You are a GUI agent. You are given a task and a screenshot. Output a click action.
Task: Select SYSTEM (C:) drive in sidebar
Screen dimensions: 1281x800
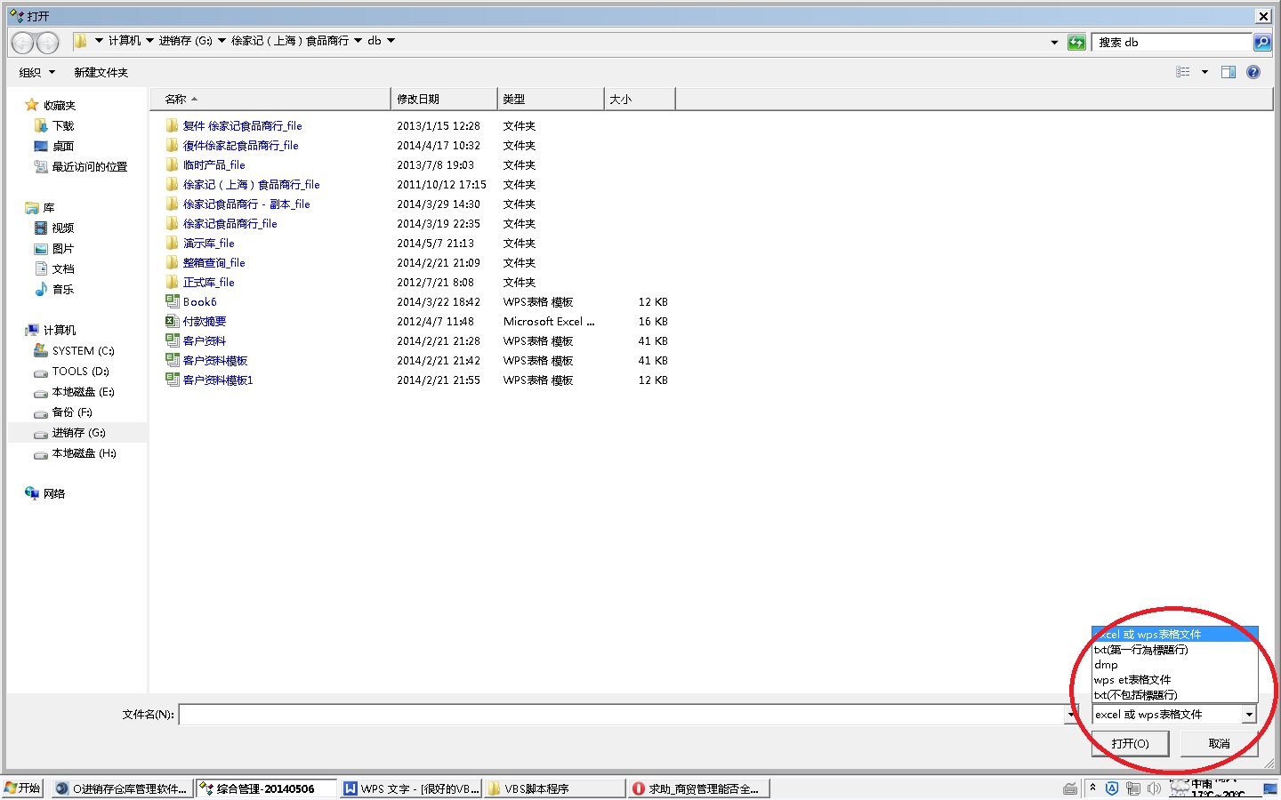click(x=83, y=351)
